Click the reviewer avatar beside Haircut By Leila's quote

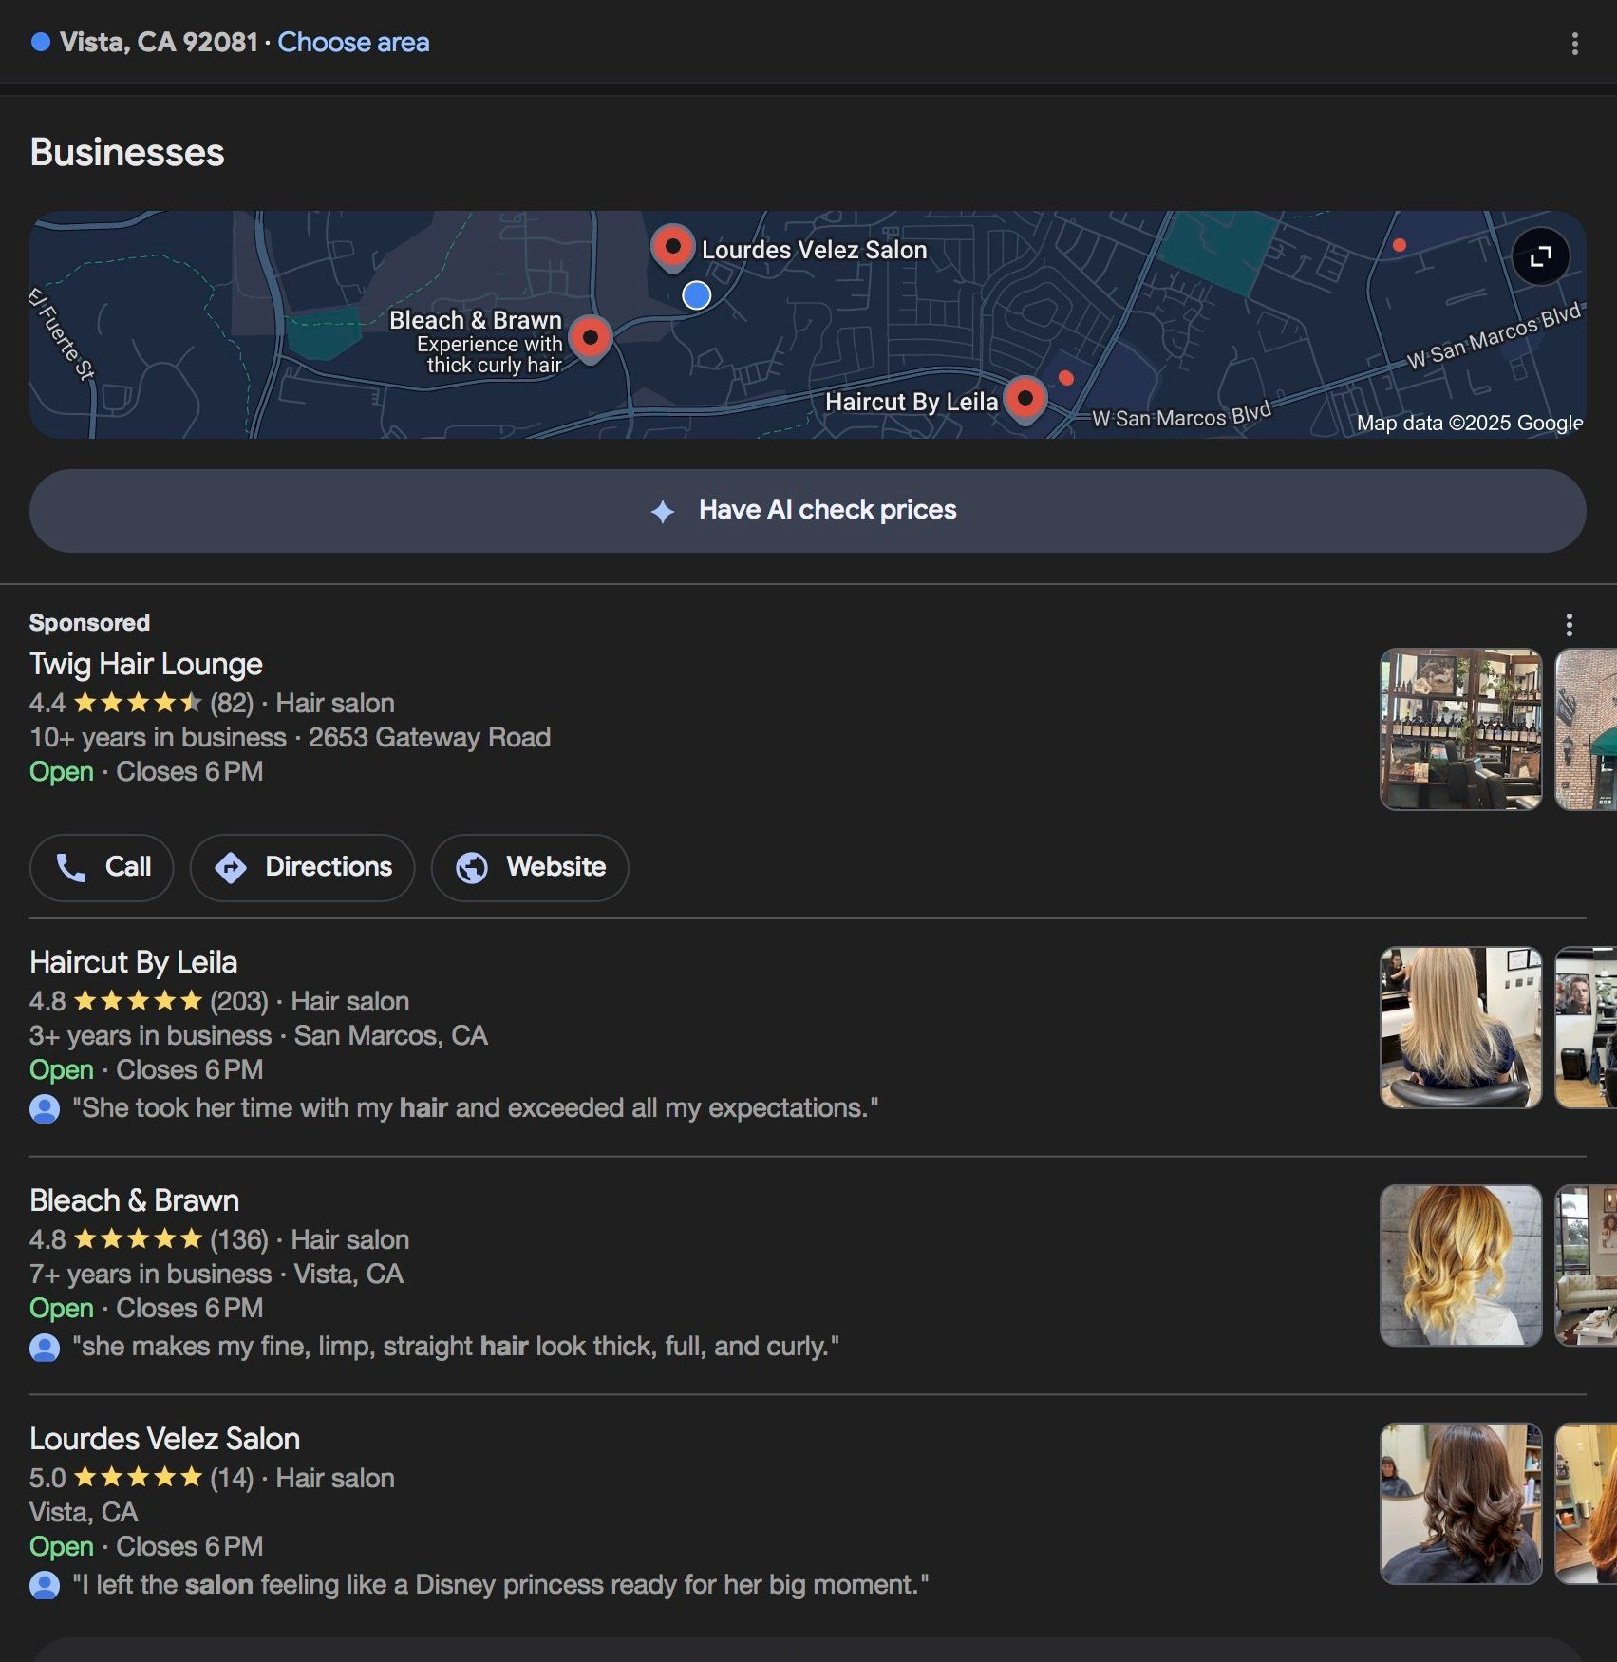pos(45,1108)
